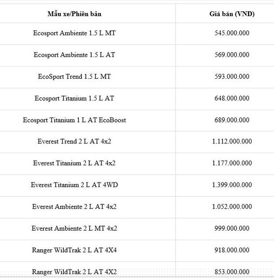Select the Ecosport Ambiente 1.5 L AT row
The height and width of the screenshot is (278, 274).
click(74, 55)
